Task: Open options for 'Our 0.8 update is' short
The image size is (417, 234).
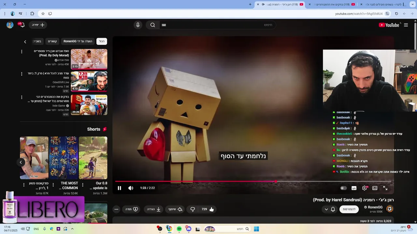Action: point(82,185)
